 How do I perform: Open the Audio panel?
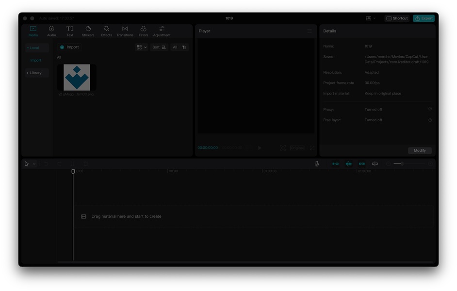click(x=51, y=31)
